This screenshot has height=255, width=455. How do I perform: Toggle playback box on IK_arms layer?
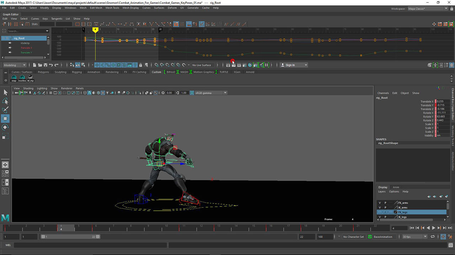click(x=385, y=208)
